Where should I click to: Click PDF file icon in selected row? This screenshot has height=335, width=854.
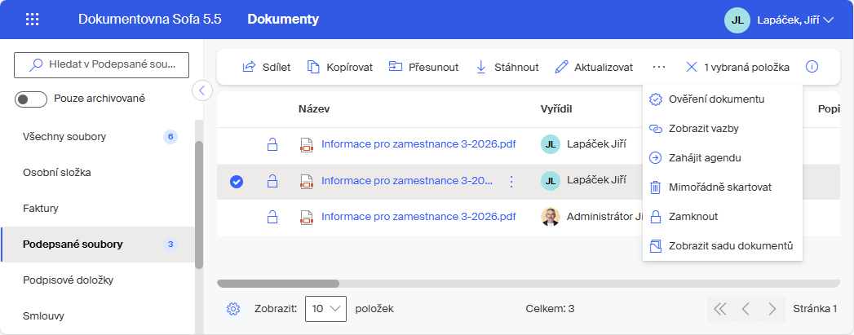point(307,182)
